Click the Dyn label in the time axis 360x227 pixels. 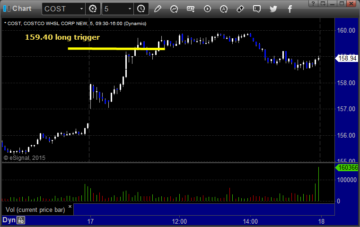click(9, 220)
